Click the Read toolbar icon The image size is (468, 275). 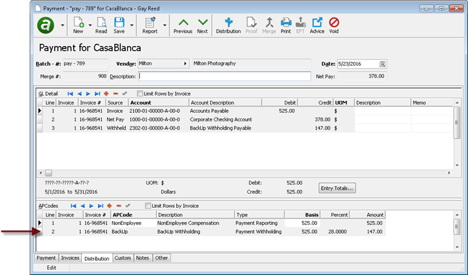pyautogui.click(x=101, y=25)
